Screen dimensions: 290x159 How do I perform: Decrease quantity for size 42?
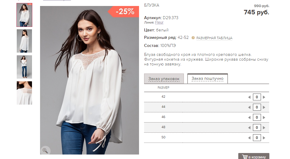click(x=249, y=97)
